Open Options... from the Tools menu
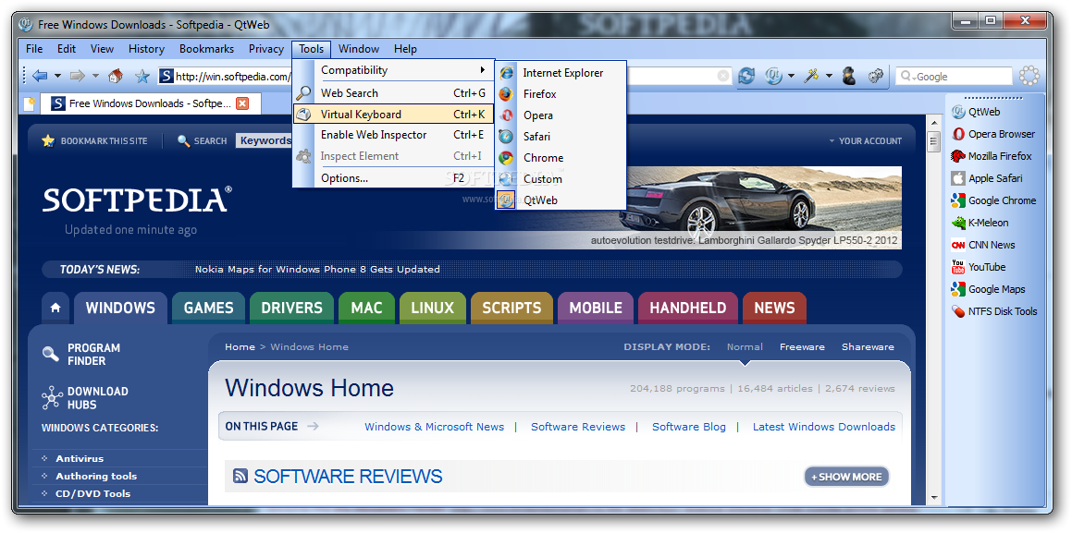 point(393,178)
